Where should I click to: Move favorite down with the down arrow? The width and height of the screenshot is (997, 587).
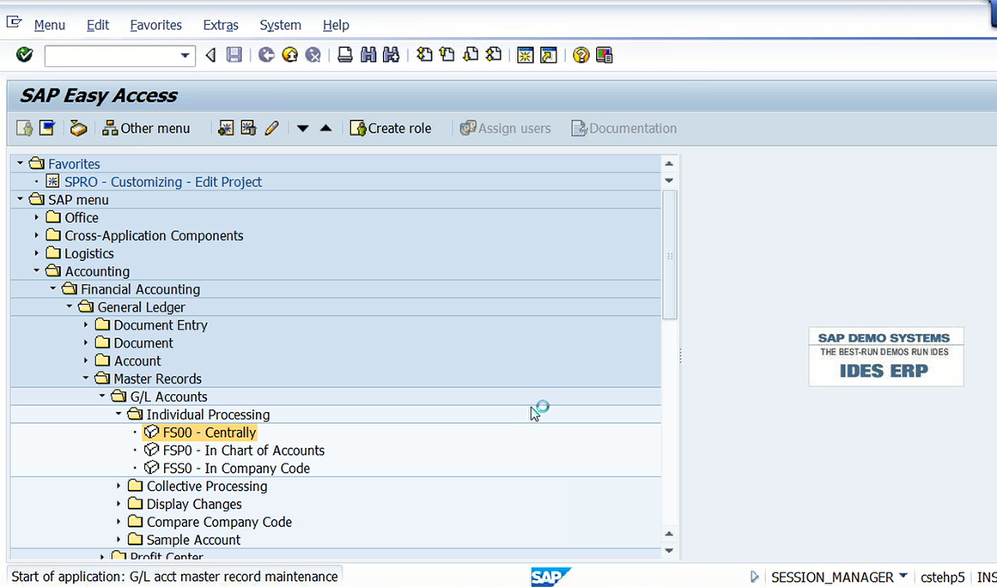(302, 129)
